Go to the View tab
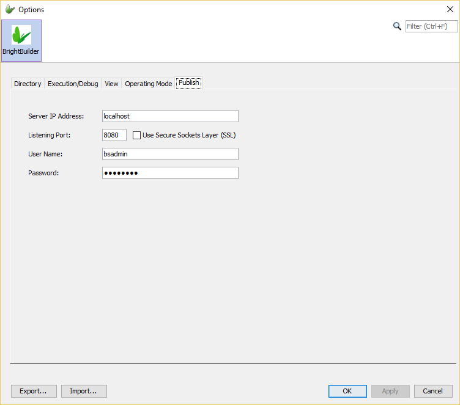The width and height of the screenshot is (460, 405). [111, 84]
